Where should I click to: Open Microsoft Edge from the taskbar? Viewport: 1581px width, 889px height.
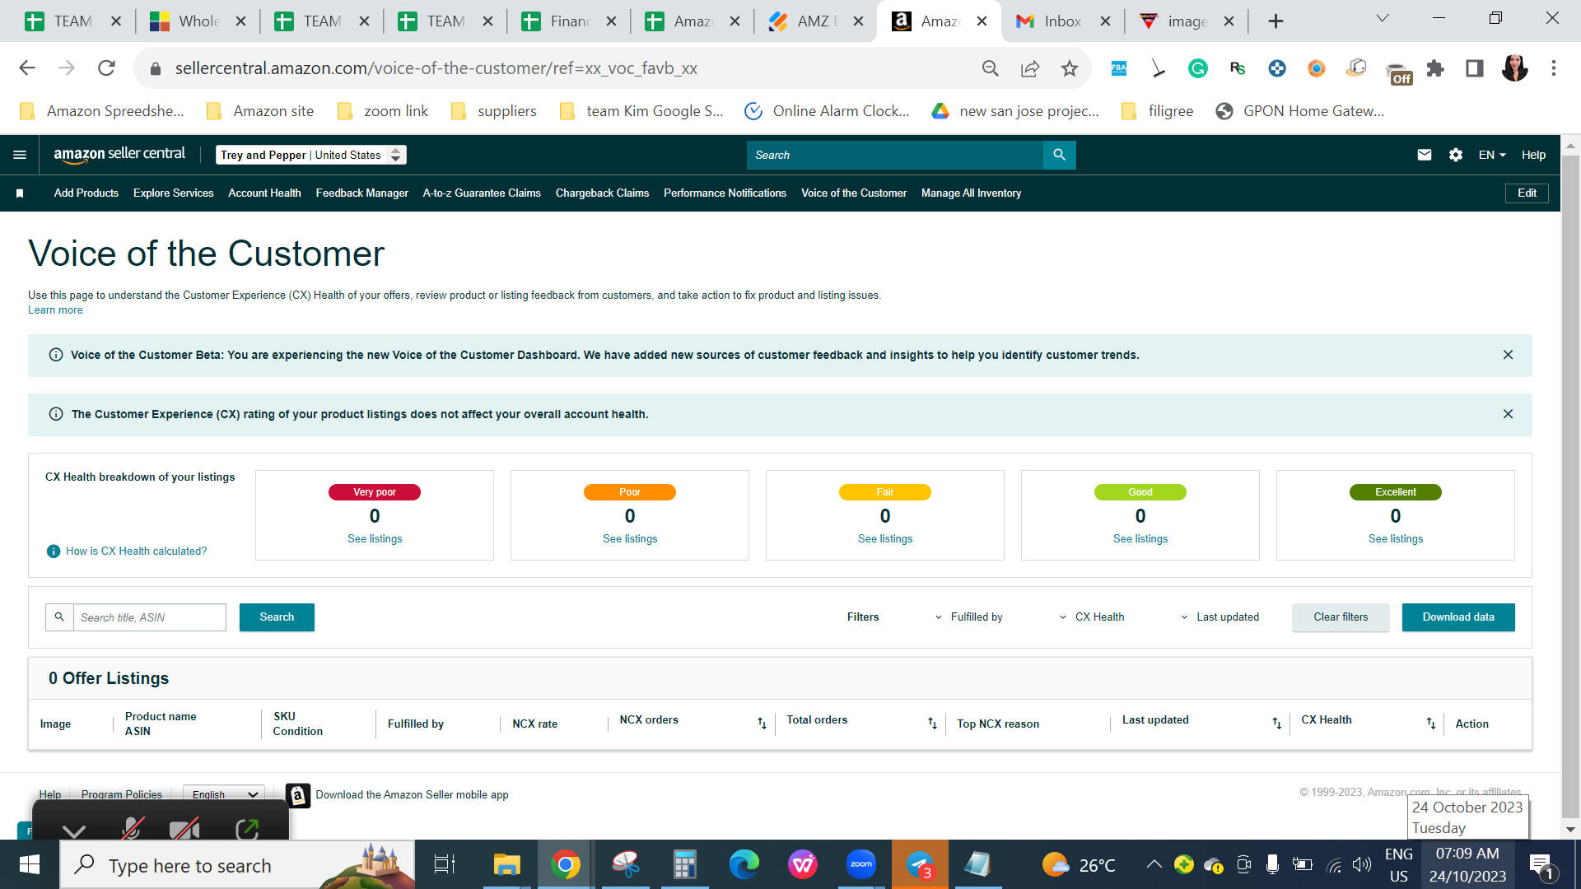point(744,864)
